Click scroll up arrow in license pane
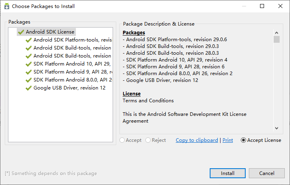290x185 pixels. pyautogui.click(x=276, y=33)
